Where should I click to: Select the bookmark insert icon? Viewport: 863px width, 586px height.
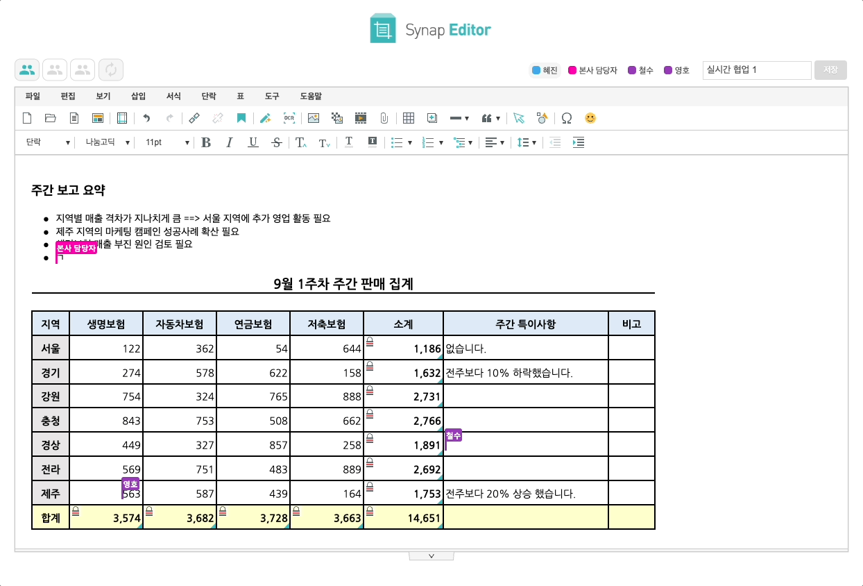click(241, 118)
